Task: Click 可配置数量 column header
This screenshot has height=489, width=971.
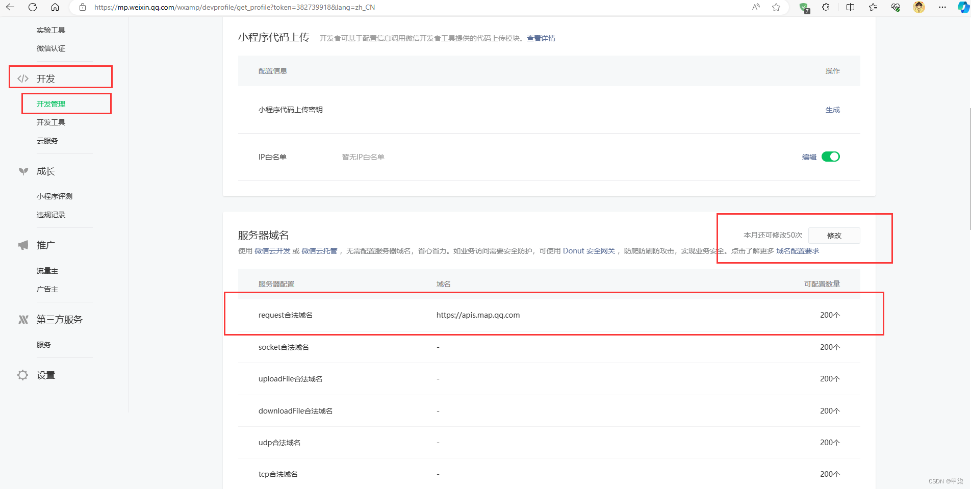Action: click(x=822, y=284)
